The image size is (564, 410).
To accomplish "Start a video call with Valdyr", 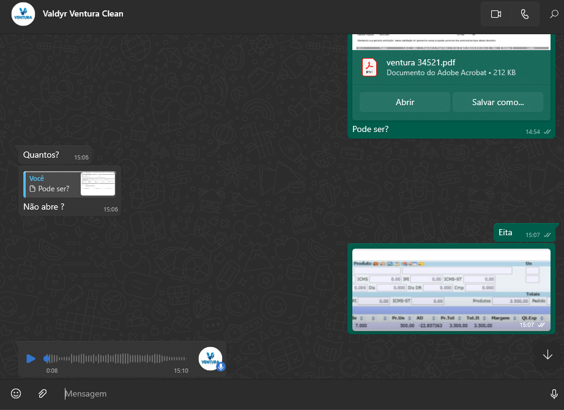I will (495, 14).
